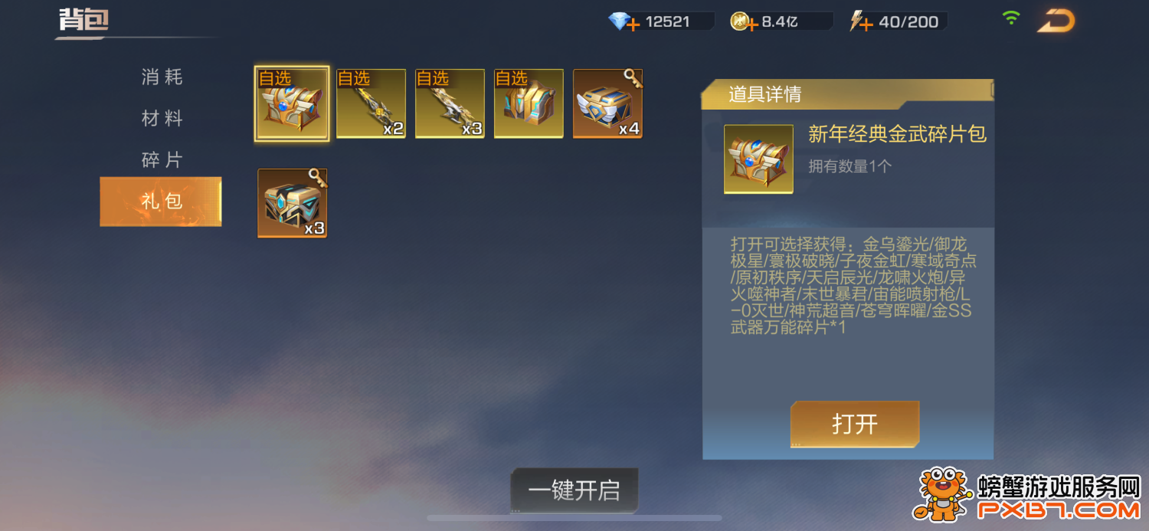Click the item thumbnail in 道具详情 panel

758,159
